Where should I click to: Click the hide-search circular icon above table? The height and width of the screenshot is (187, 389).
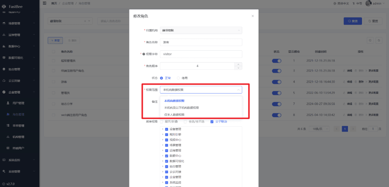(370, 40)
